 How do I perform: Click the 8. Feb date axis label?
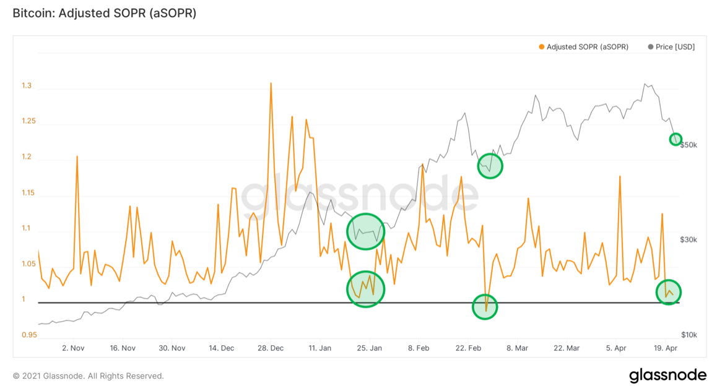(x=419, y=348)
